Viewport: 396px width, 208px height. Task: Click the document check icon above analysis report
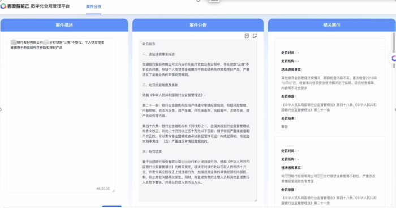point(247,36)
